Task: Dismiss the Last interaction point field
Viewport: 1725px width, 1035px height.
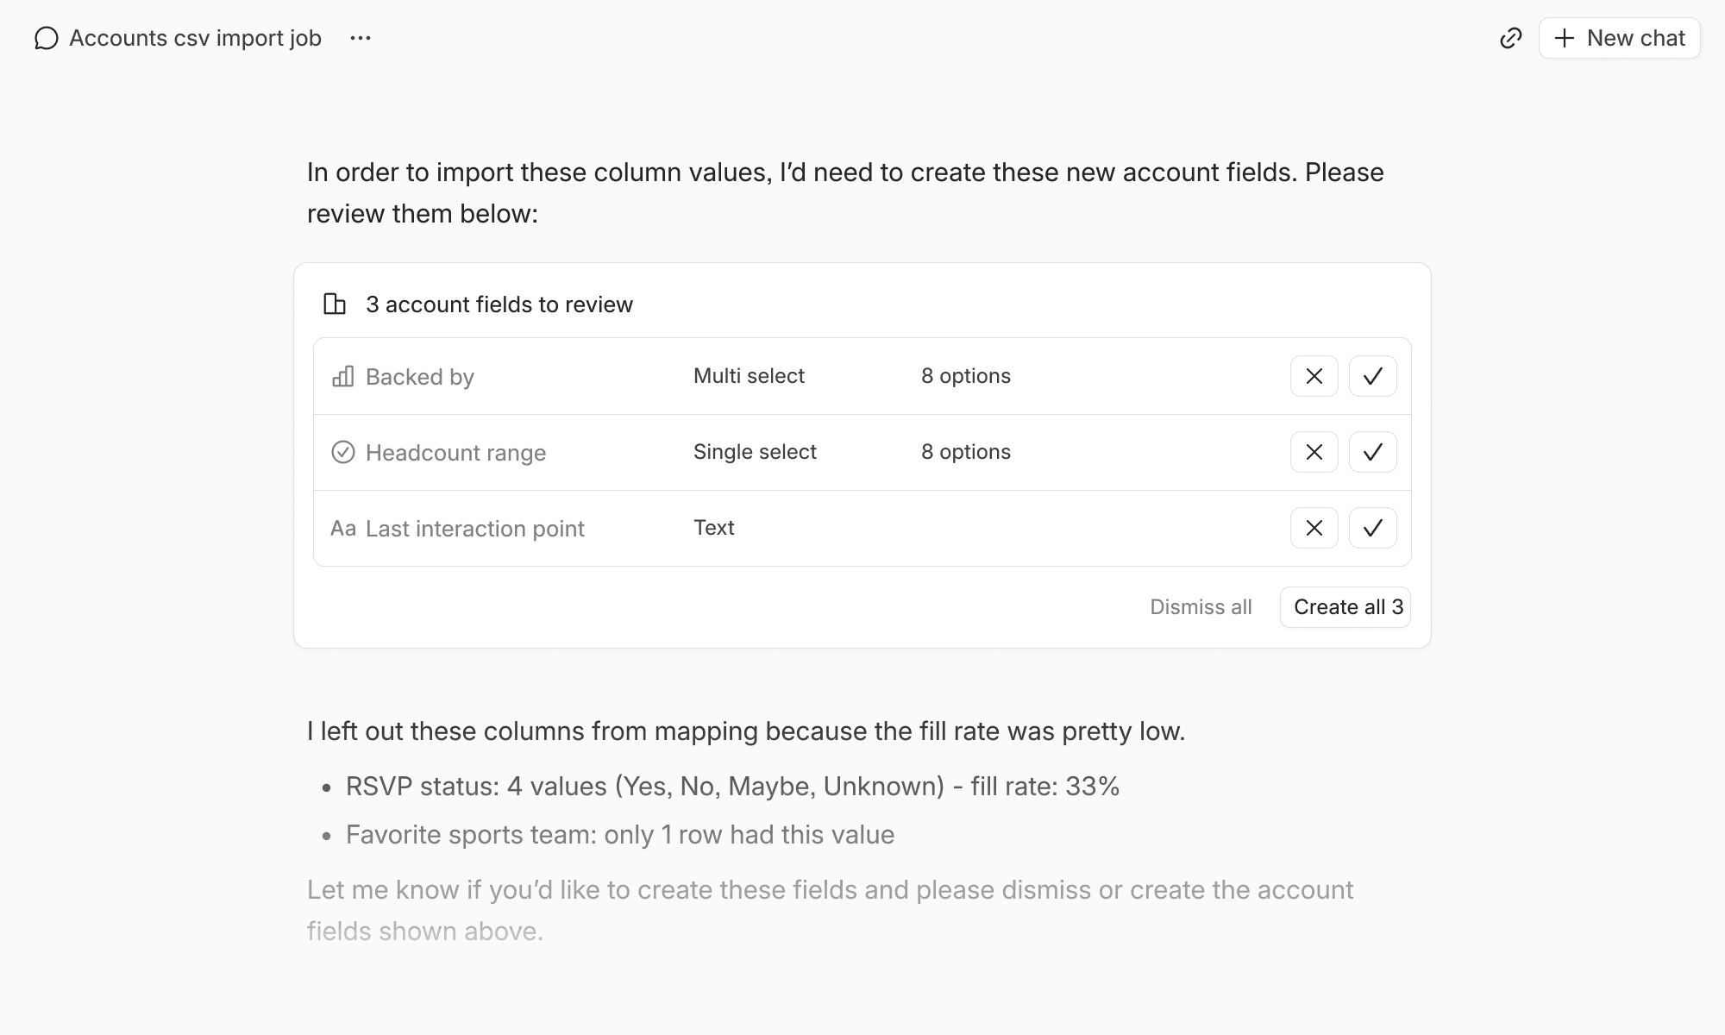Action: [1314, 528]
